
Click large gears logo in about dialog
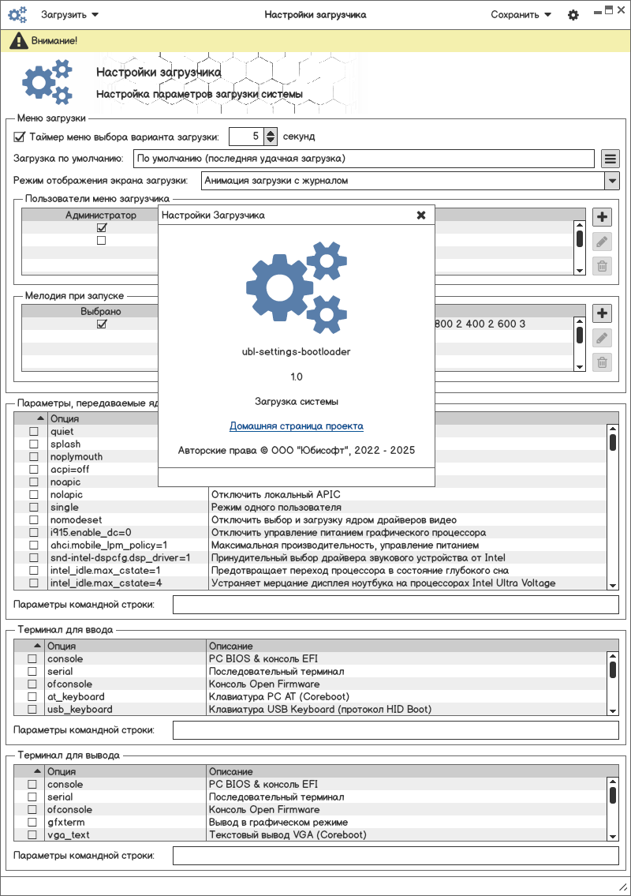point(297,287)
